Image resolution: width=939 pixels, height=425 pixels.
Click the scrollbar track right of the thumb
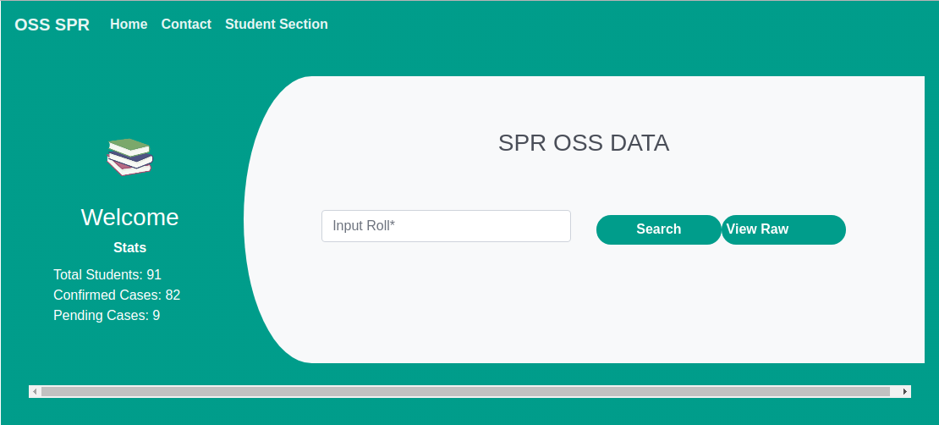coord(895,391)
